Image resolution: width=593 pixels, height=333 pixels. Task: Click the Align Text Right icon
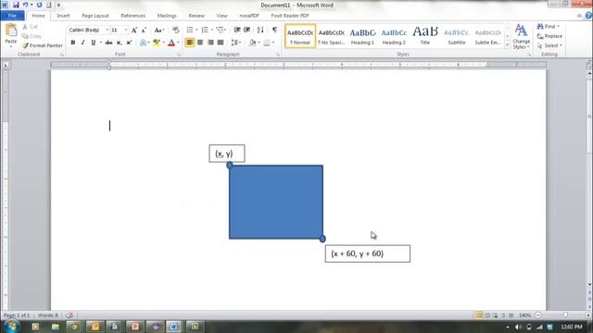click(x=210, y=43)
